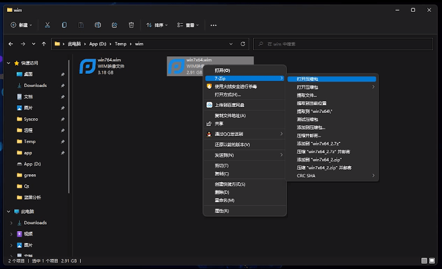Expand 视频 folder under 此电脑

pyautogui.click(x=11, y=234)
